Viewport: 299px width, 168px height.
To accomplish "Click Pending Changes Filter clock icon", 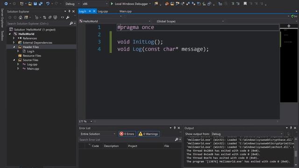I will point(36,18).
